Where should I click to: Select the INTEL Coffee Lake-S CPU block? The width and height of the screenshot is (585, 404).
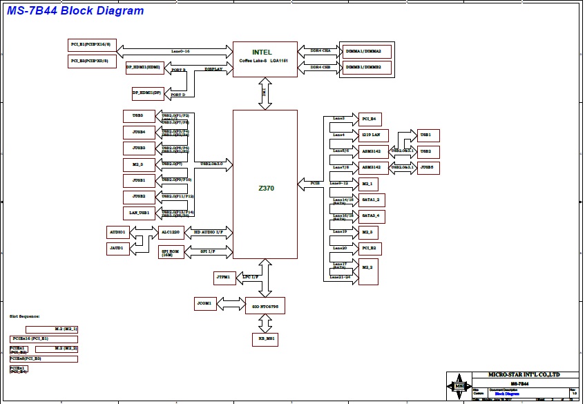pos(265,59)
